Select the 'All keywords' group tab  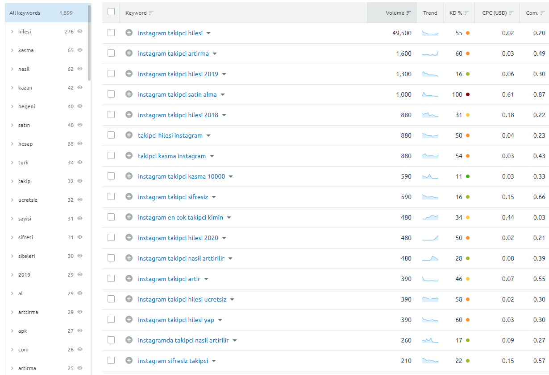coord(46,13)
